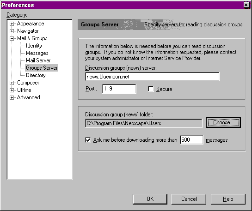Viewport: 252px width, 211px height.
Task: Click the news server text field
Action: coord(152,77)
